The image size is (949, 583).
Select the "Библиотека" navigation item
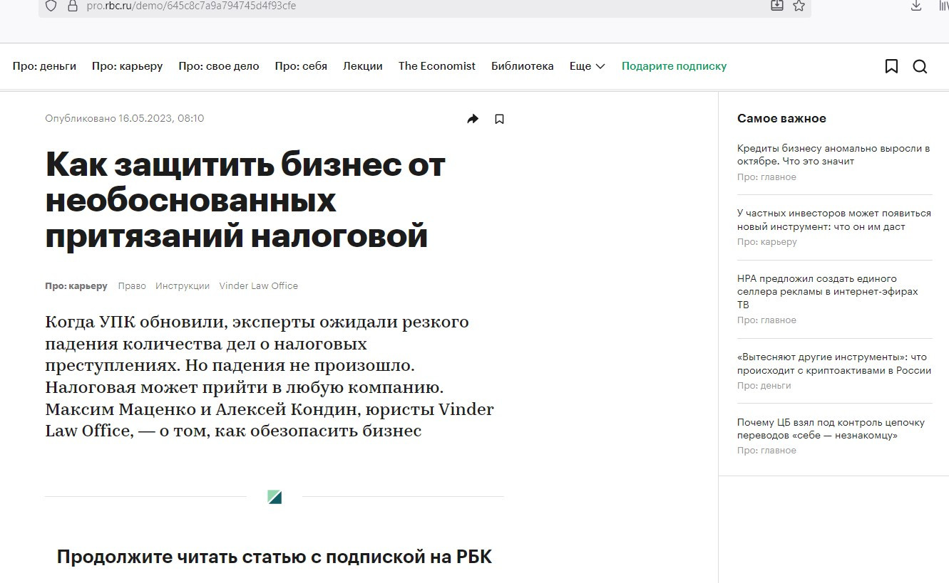coord(523,66)
